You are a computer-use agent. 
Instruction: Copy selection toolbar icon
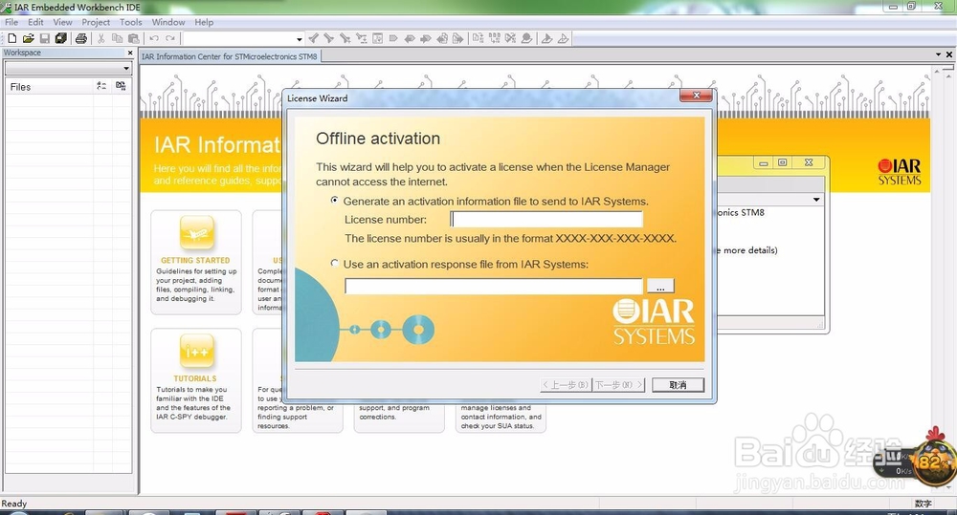[x=117, y=38]
